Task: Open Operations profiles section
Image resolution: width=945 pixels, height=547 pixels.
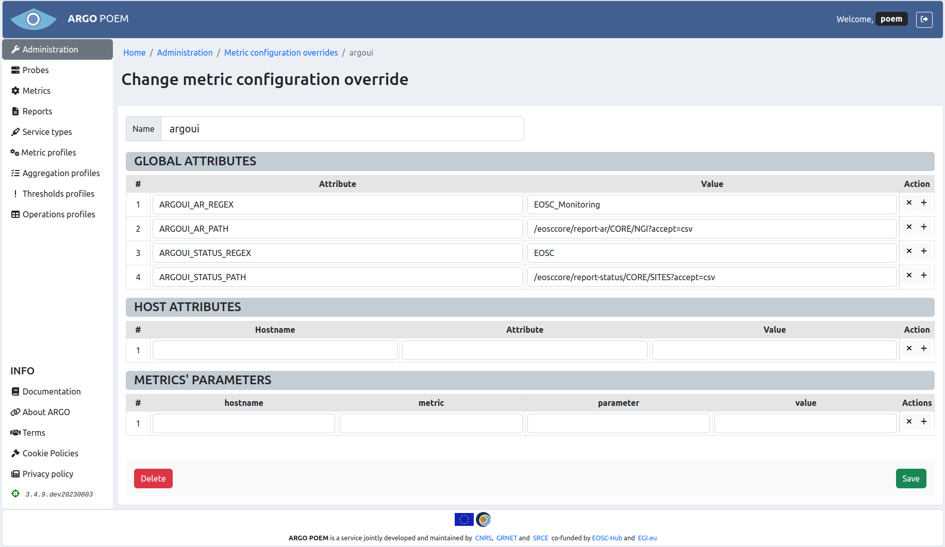Action: (58, 214)
